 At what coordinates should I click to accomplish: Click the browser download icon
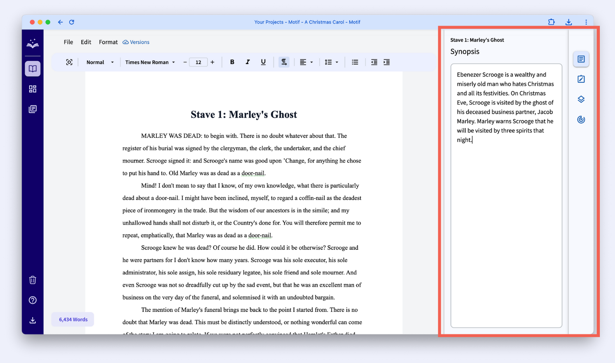(569, 22)
